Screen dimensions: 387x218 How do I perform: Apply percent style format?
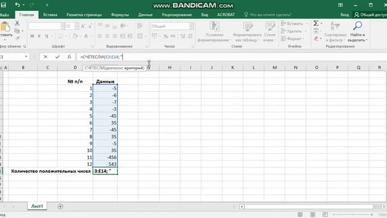[x=166, y=36]
